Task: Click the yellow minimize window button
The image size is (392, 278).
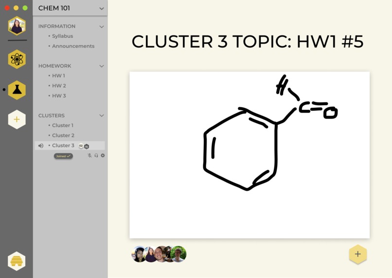Action: pyautogui.click(x=16, y=8)
